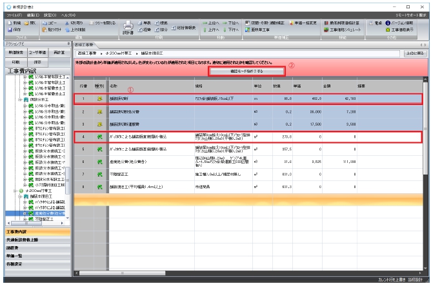Click the type icon in row 1

[x=99, y=99]
